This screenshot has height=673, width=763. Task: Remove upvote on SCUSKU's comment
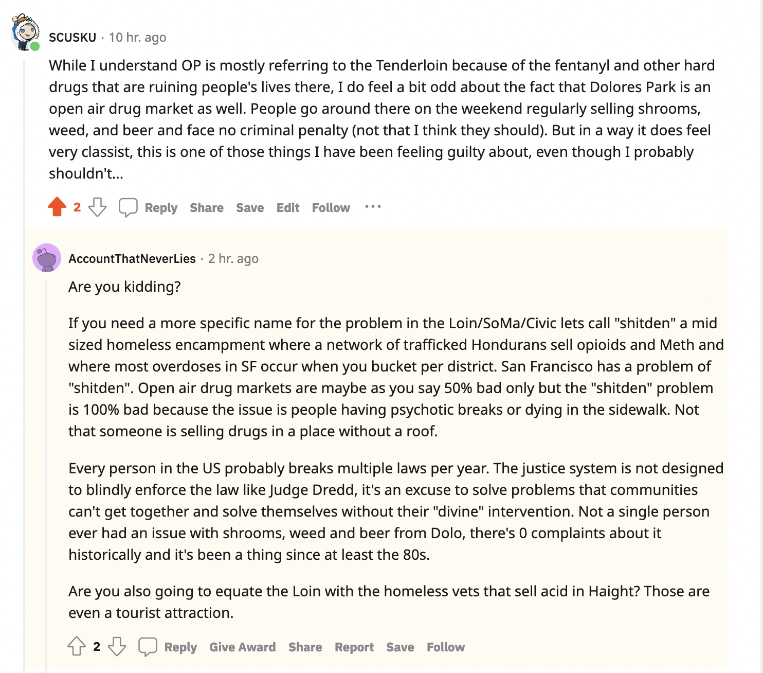pos(57,207)
